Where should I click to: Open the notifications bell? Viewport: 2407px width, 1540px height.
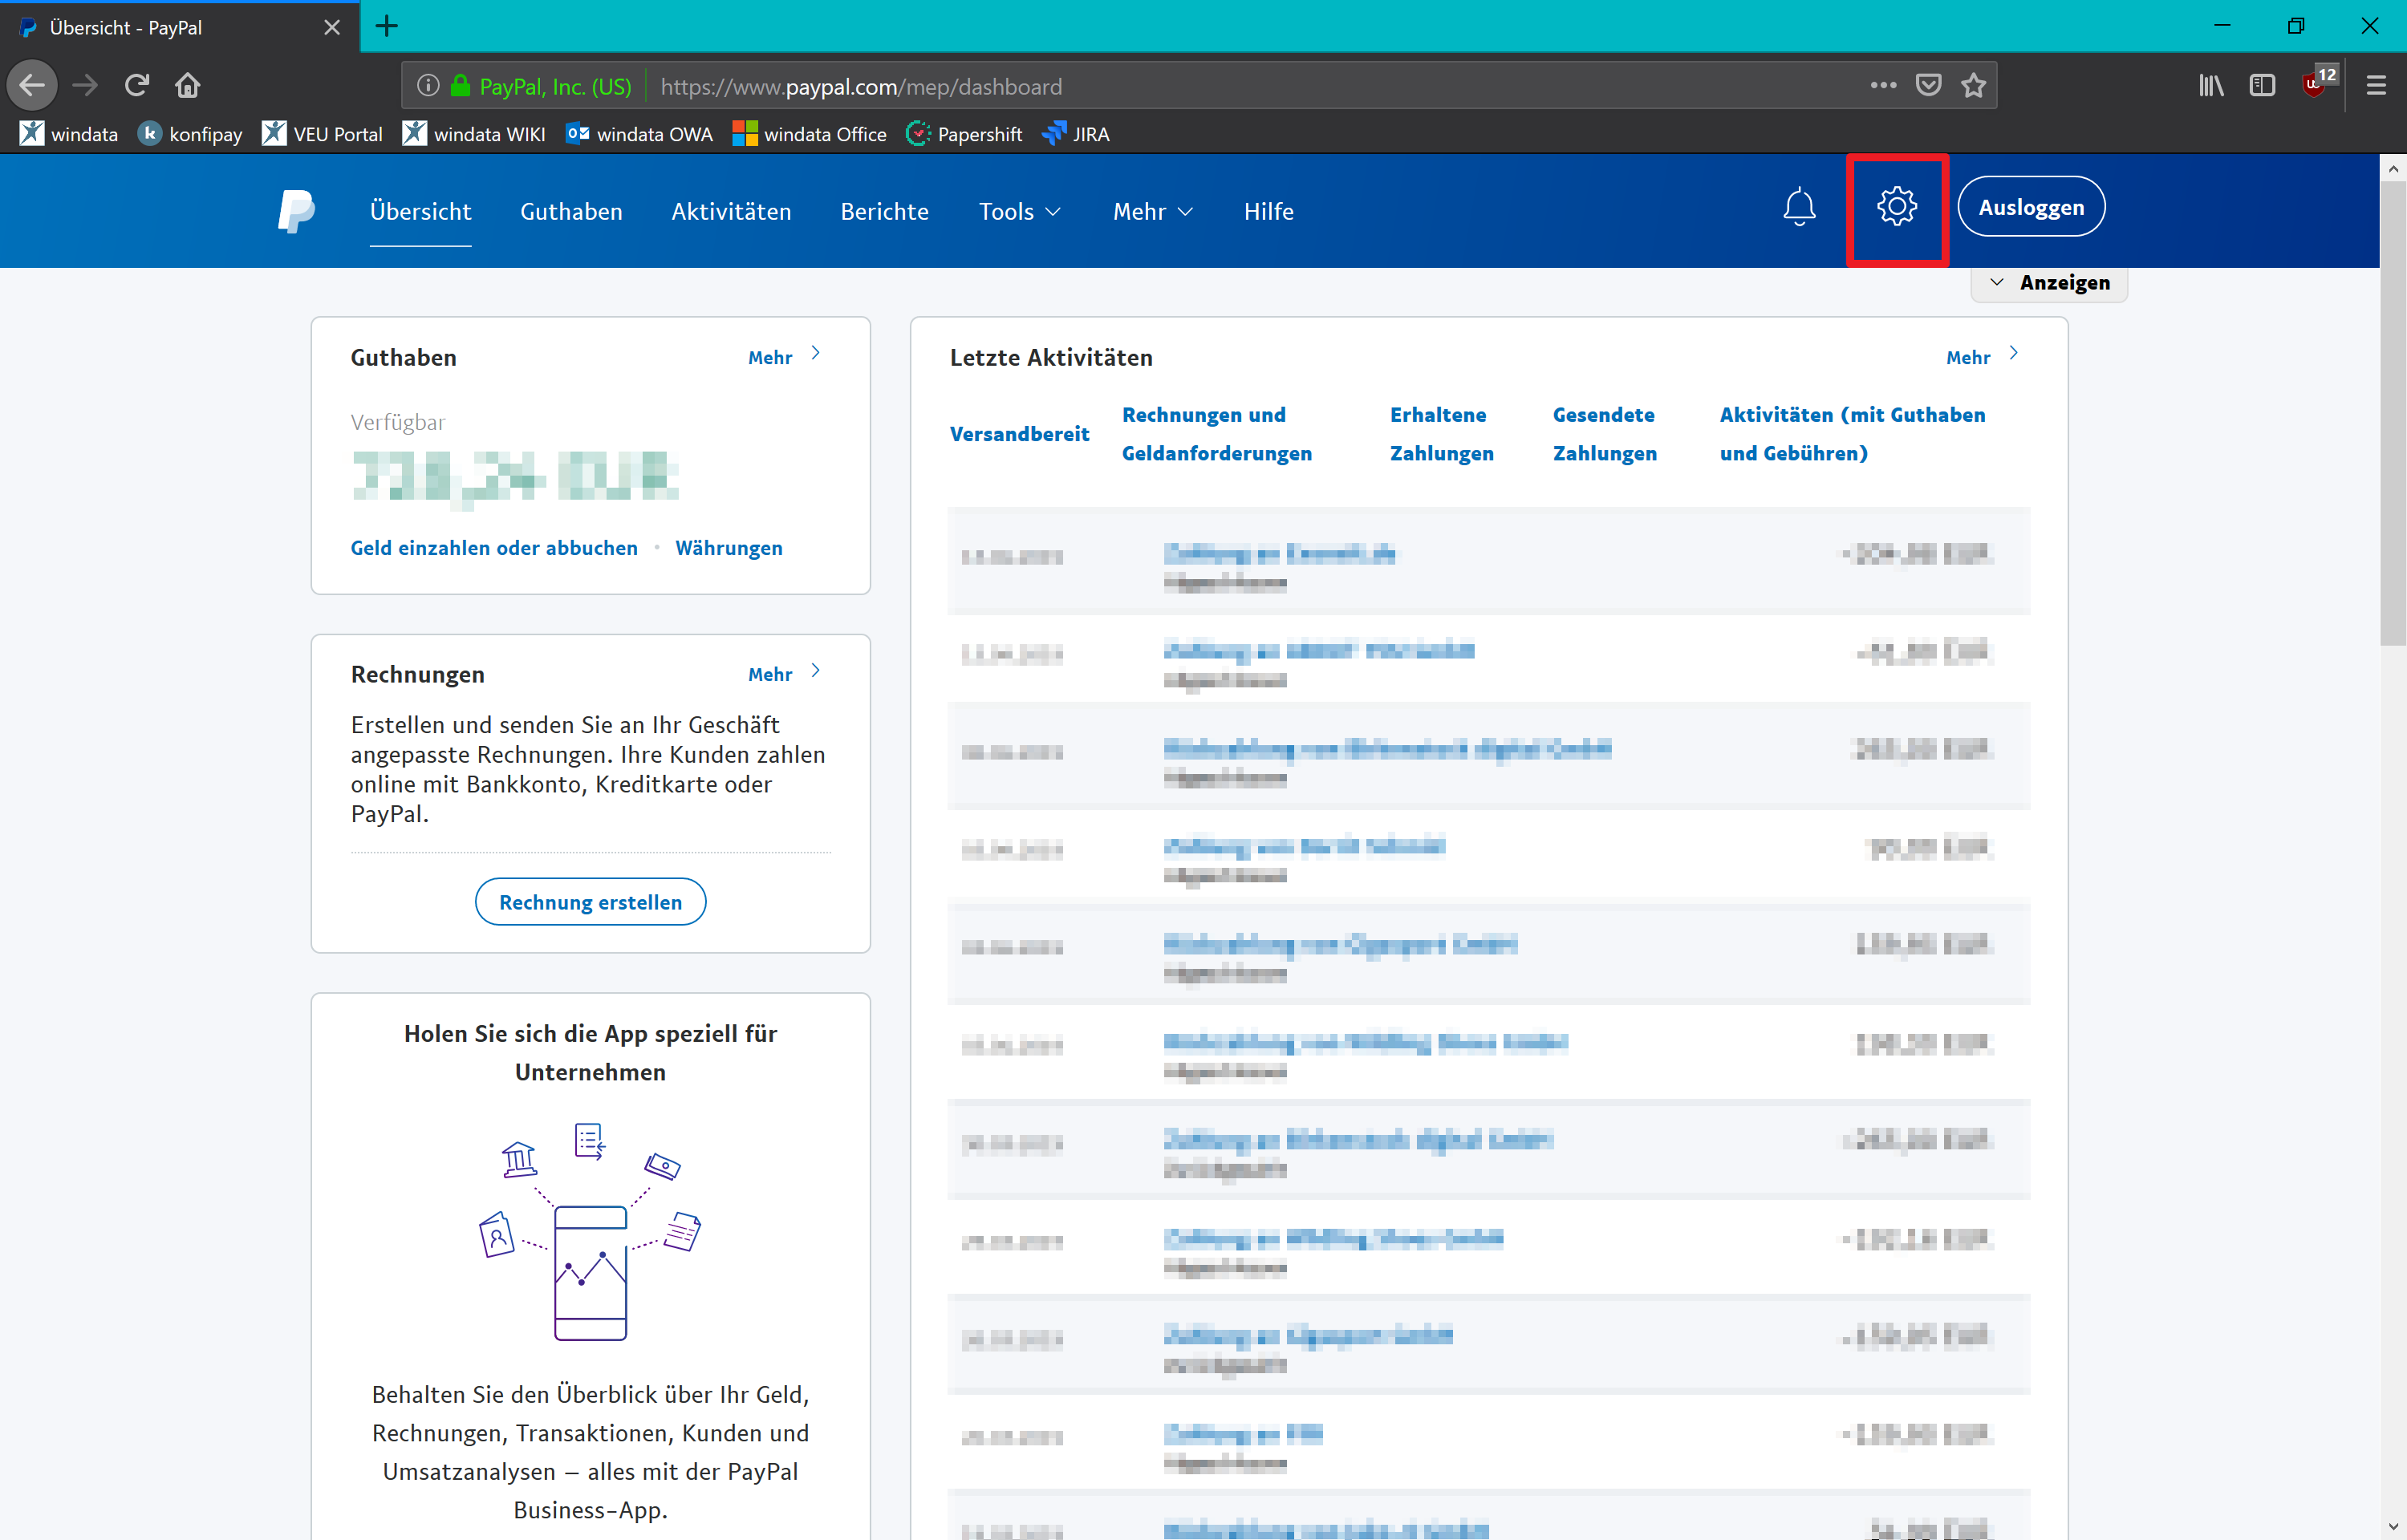[1799, 207]
